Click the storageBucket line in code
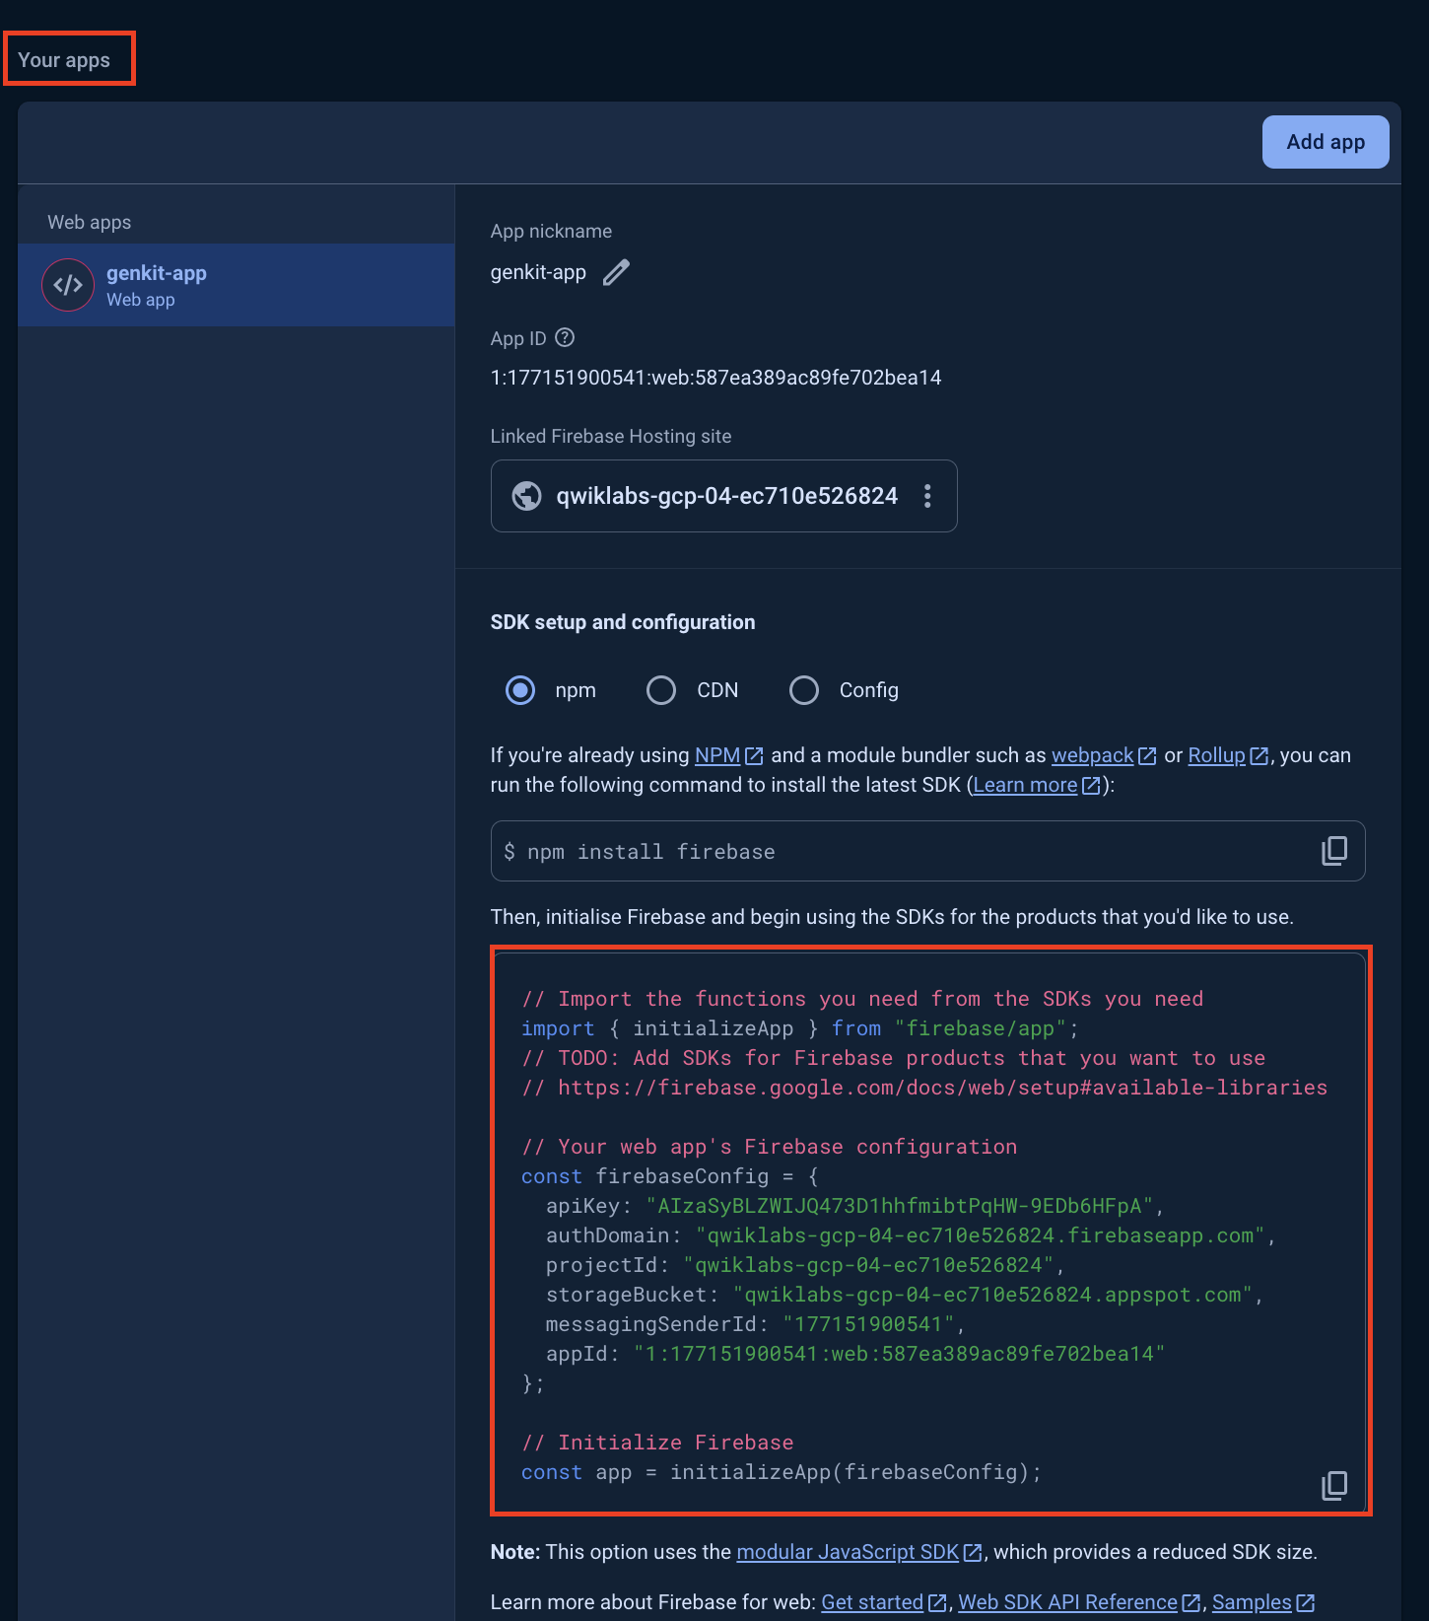The height and width of the screenshot is (1621, 1429). coord(905,1295)
